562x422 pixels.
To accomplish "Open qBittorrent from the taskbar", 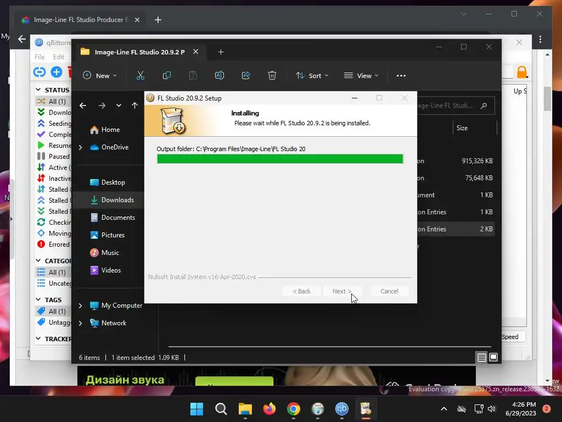I will [341, 409].
